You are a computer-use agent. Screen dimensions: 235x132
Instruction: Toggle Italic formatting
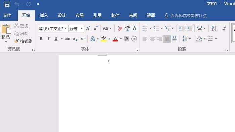pyautogui.click(x=48, y=39)
